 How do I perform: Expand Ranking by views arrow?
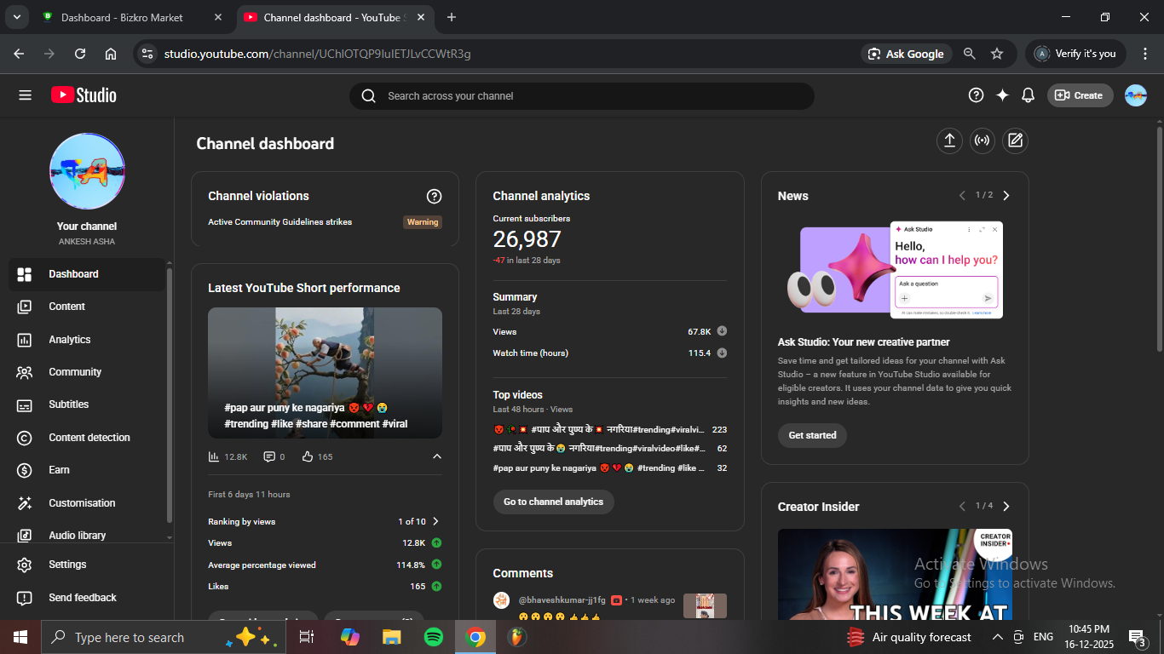[x=435, y=521]
